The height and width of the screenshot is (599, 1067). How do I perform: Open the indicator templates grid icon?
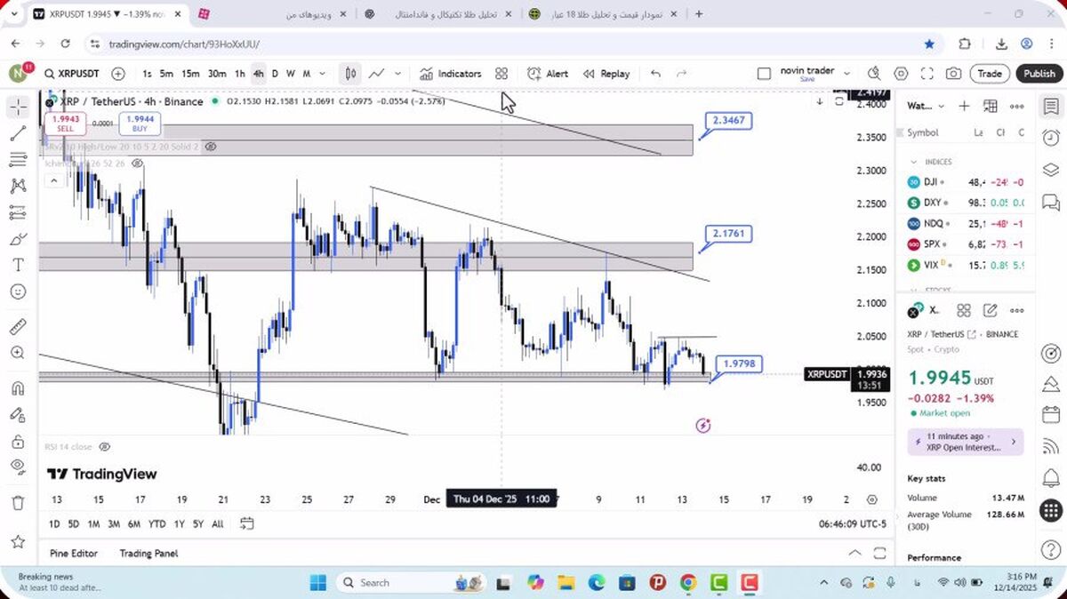[x=501, y=74]
